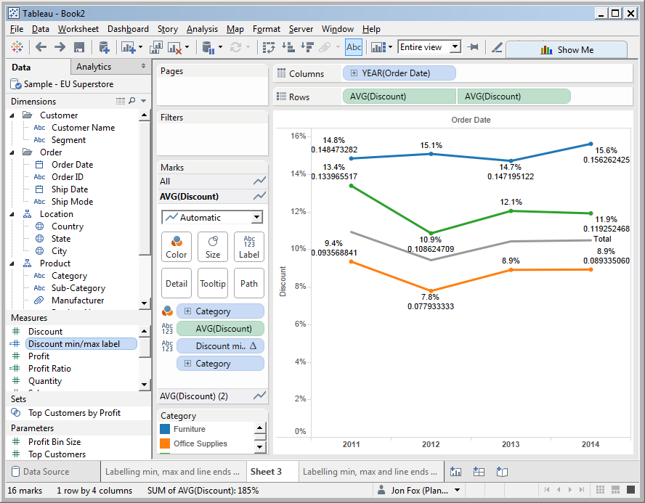Click the Undo arrow icon

[41, 47]
